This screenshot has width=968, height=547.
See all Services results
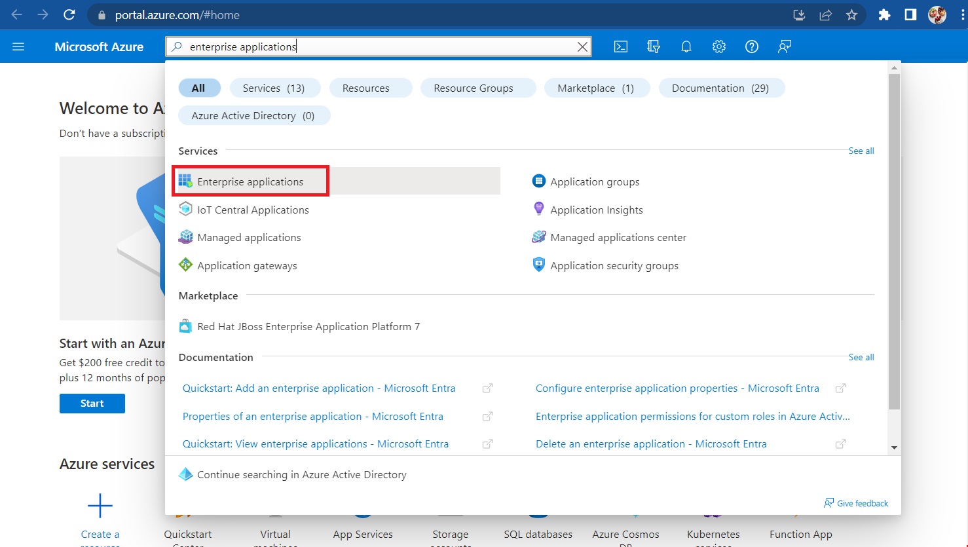pos(861,151)
